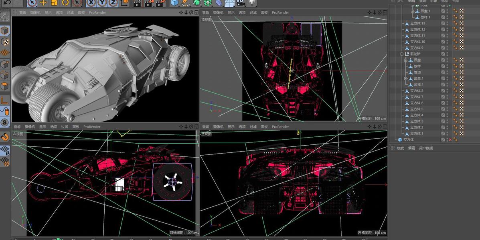Click the Undo arrow in top toolbar
The image size is (480, 240).
[x=7, y=3]
